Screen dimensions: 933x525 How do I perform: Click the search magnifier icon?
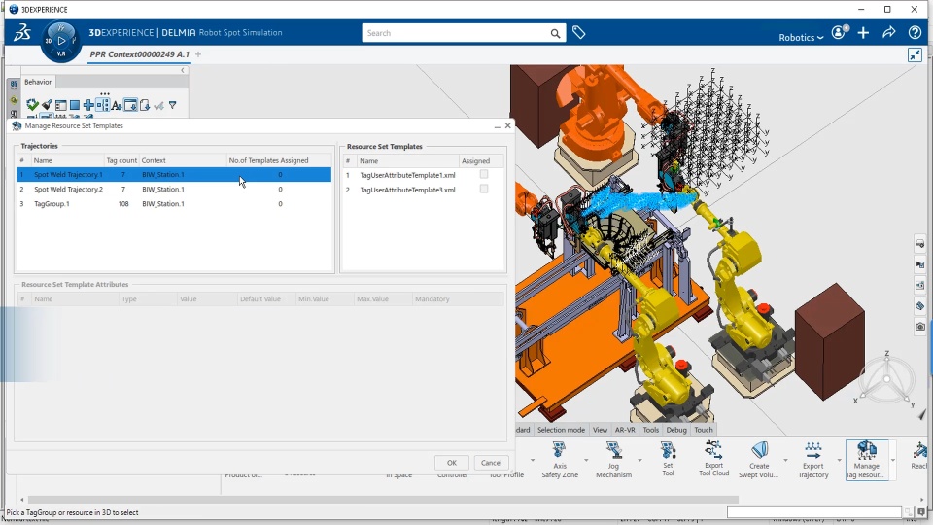point(555,33)
